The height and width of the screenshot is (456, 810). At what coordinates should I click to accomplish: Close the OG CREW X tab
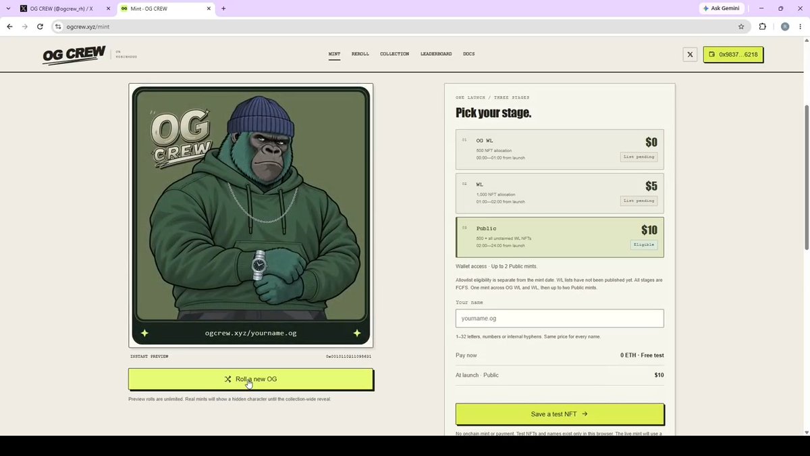coord(108,9)
